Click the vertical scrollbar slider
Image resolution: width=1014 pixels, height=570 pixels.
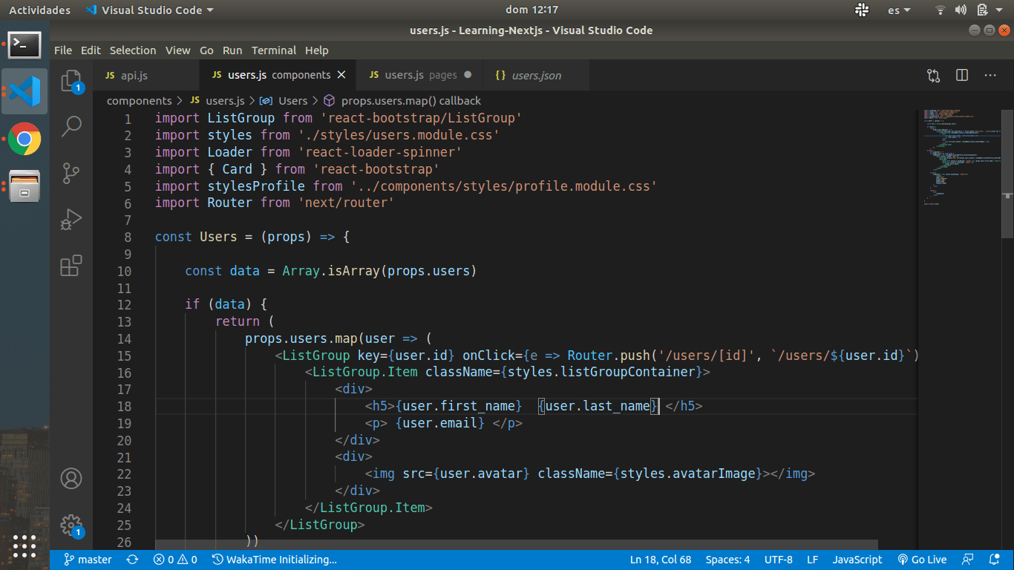[x=1007, y=174]
